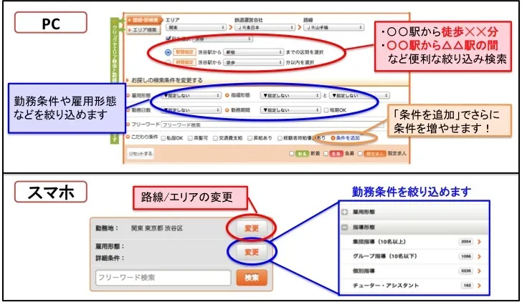The width and height of the screenshot is (522, 302).
Task: Tap the arrow beside グループ指導 (10名以下)
Action: [478, 256]
